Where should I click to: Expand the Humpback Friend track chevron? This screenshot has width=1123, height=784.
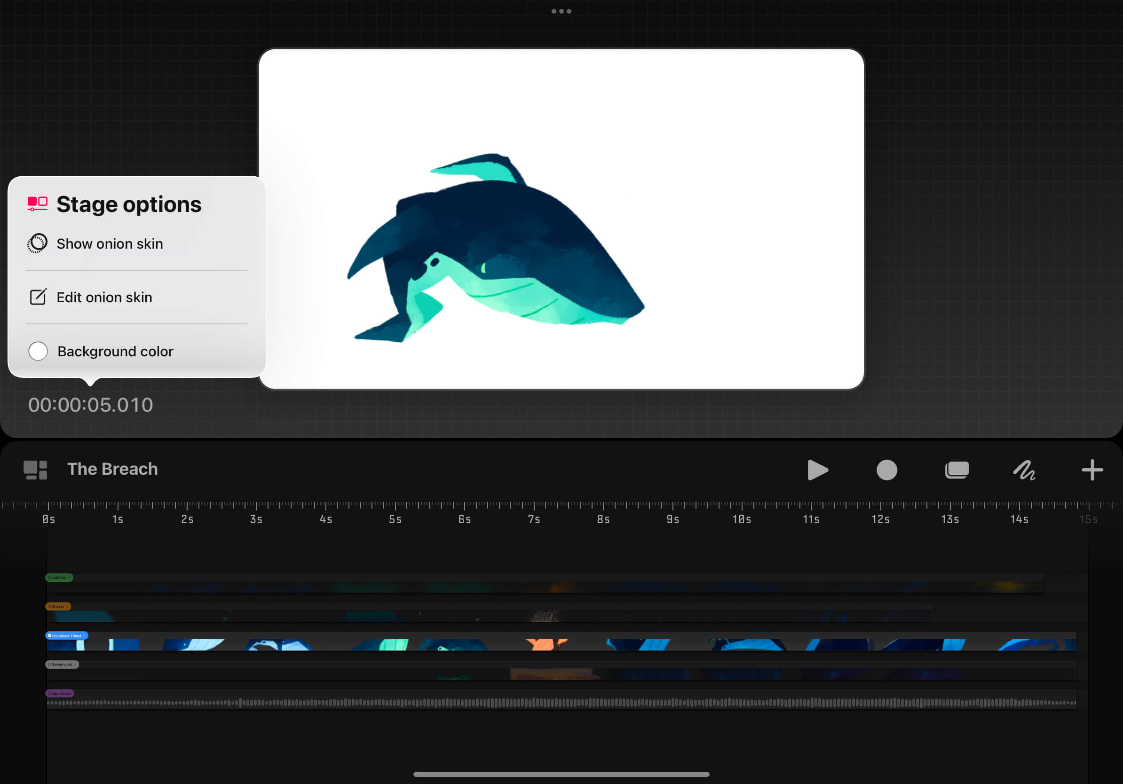85,635
